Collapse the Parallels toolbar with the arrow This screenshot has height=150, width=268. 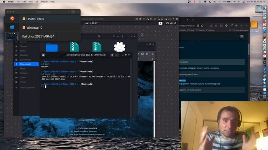point(173,19)
